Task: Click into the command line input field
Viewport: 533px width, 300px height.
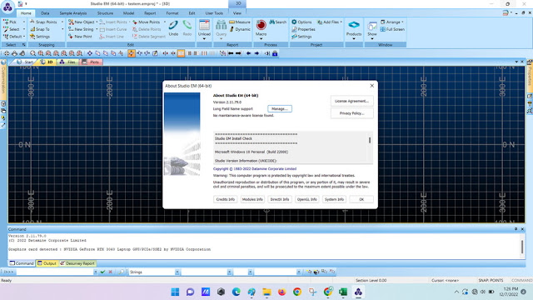Action: pyautogui.click(x=54, y=272)
